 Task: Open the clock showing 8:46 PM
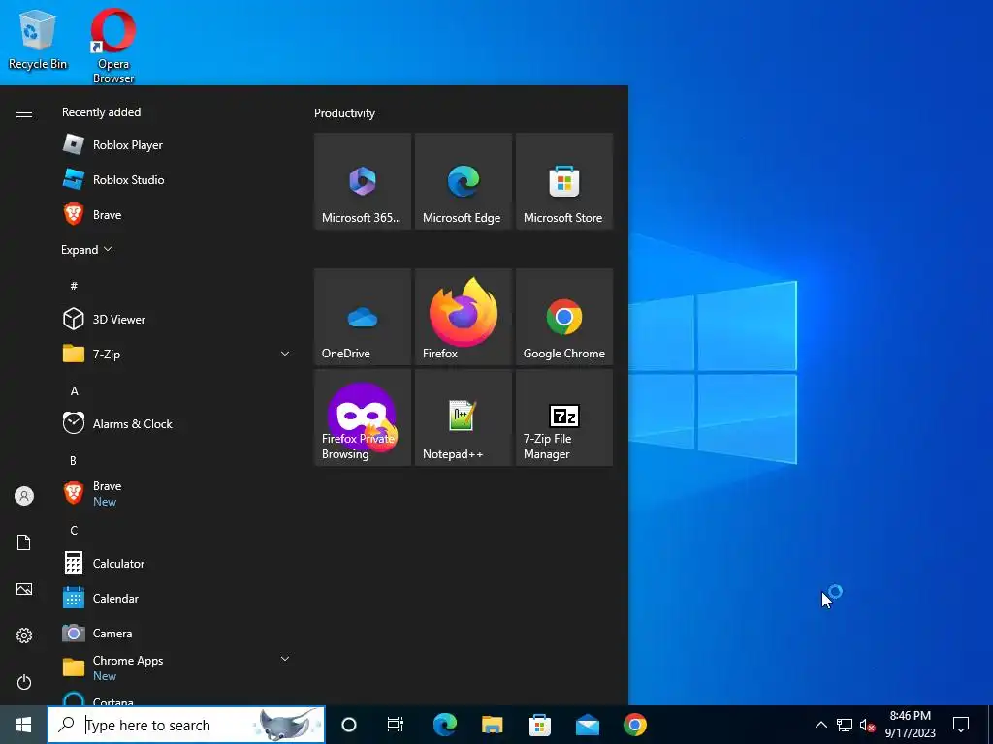tap(910, 725)
